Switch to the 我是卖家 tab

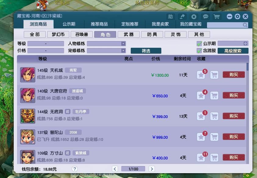(x=160, y=24)
